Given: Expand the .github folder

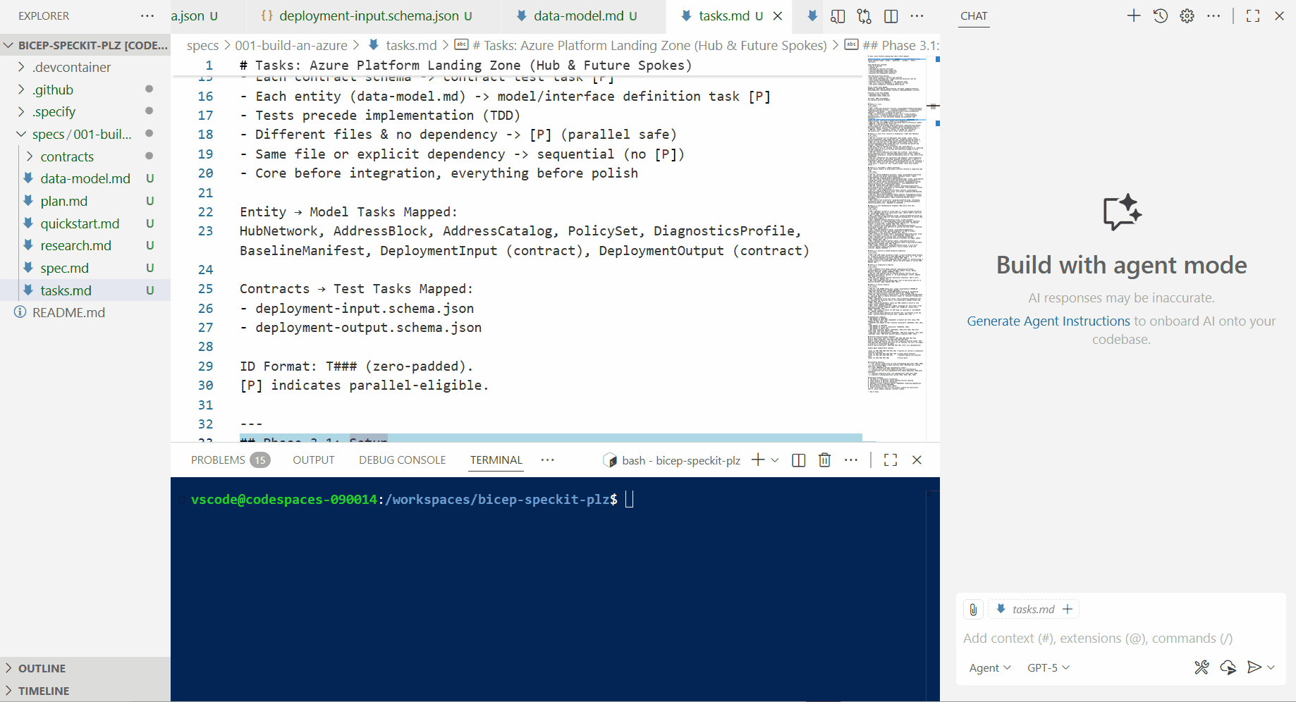Looking at the screenshot, I should point(53,90).
